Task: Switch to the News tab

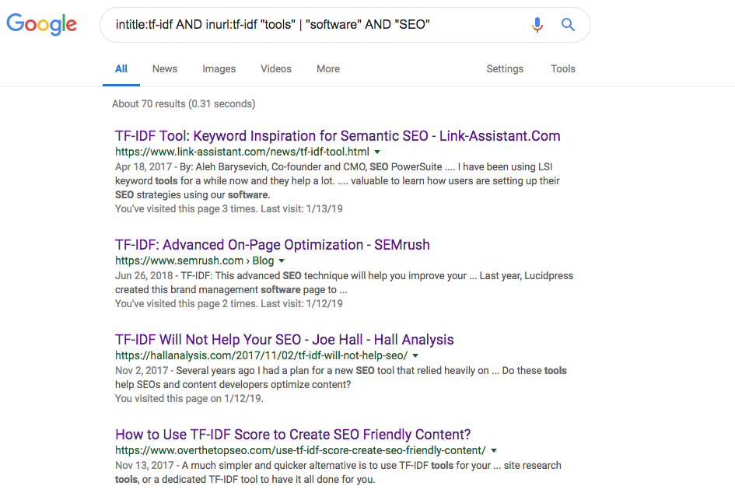Action: pyautogui.click(x=165, y=68)
